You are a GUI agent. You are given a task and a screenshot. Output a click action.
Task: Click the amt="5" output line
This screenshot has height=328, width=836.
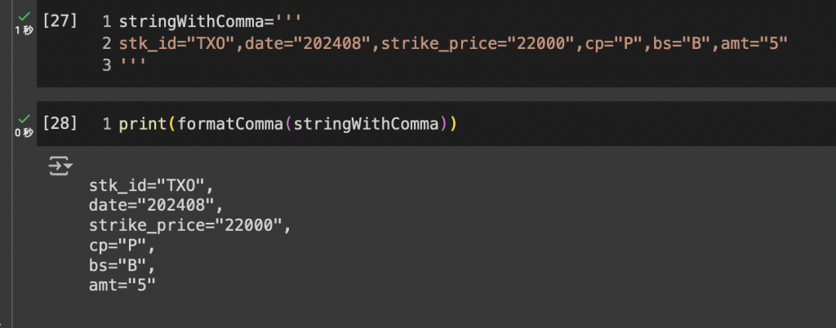tap(122, 285)
